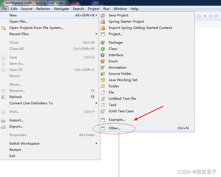
Task: Select Package in the New submenu
Action: pos(147,43)
